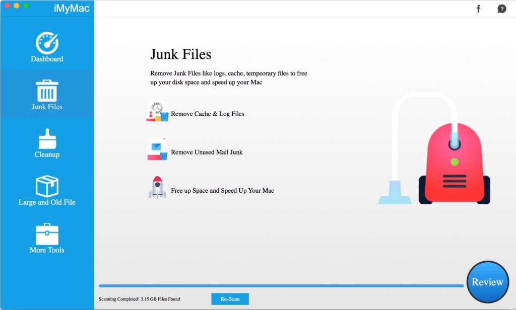
Task: Click the Facebook icon in the top bar
Action: coord(479,9)
